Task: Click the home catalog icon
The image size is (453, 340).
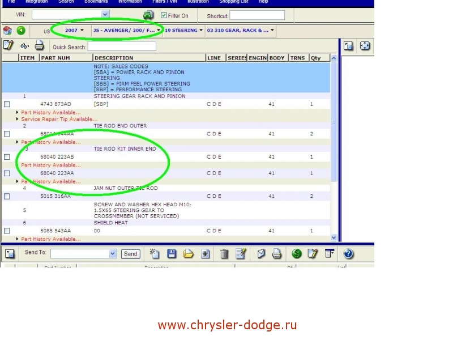Action: (7, 31)
